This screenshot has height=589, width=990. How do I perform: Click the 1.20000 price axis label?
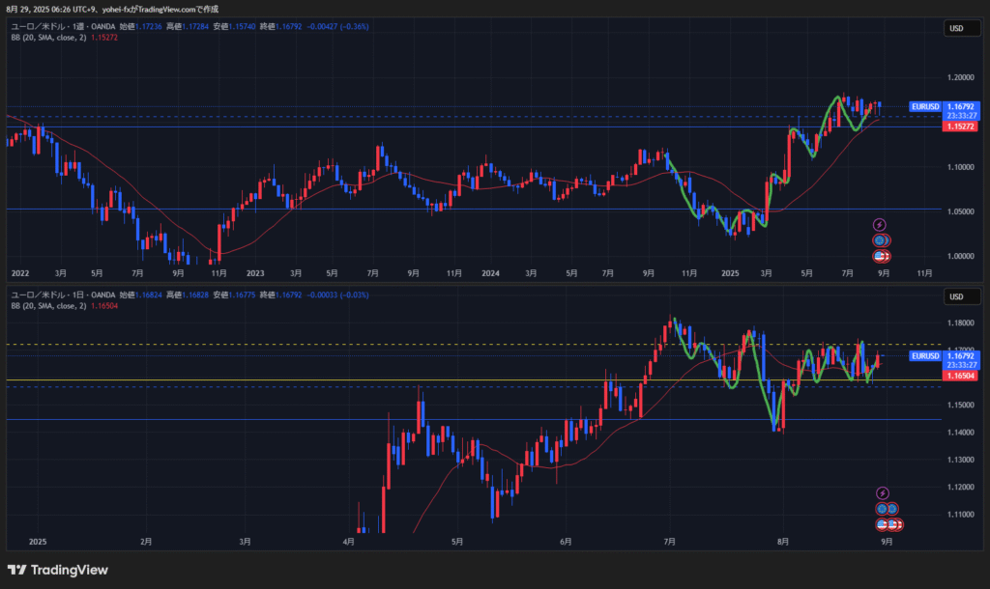960,77
